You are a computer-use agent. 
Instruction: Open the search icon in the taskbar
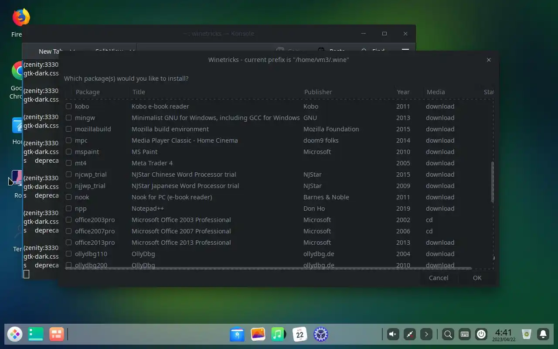448,335
